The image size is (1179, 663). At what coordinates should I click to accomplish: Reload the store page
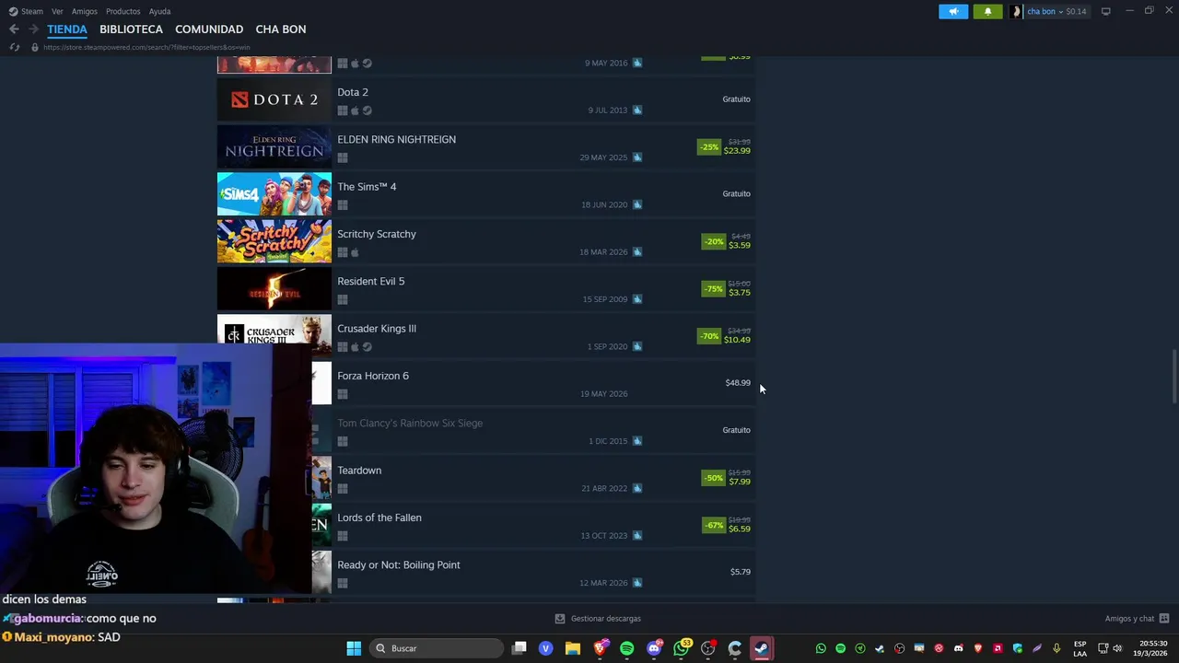pos(14,47)
